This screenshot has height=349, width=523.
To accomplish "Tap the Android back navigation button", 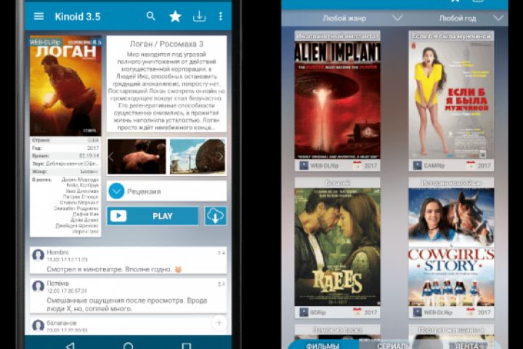I will [x=70, y=345].
